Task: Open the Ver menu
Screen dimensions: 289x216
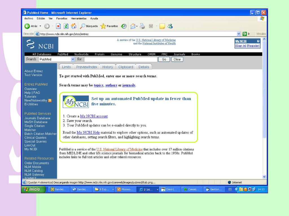Action: coord(51,18)
